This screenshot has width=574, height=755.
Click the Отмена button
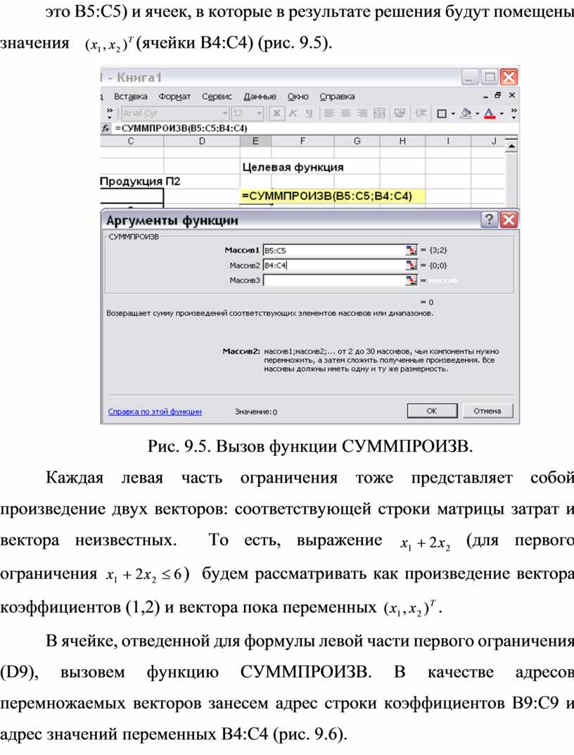487,411
